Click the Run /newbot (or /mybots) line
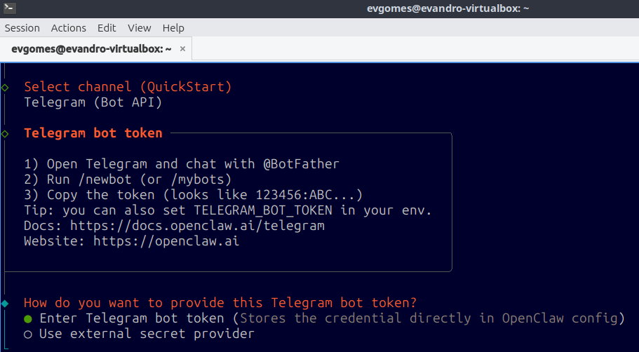Screen dimensions: 639x352 coord(128,180)
